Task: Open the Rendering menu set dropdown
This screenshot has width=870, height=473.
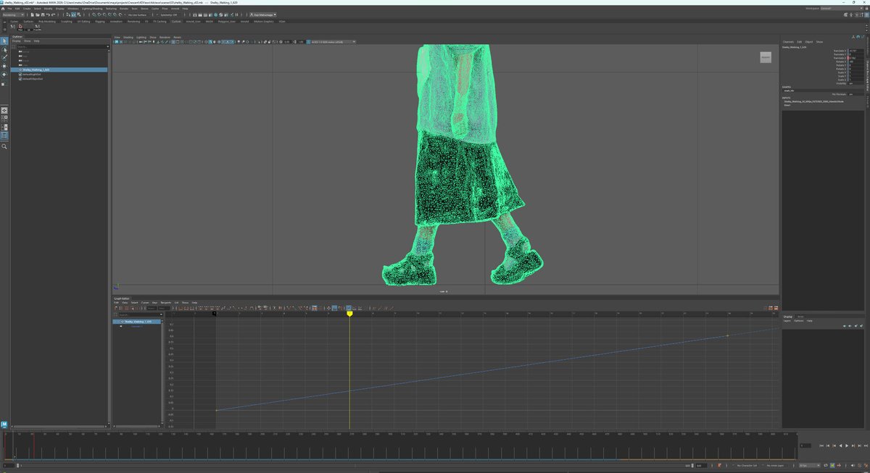Action: pyautogui.click(x=14, y=14)
